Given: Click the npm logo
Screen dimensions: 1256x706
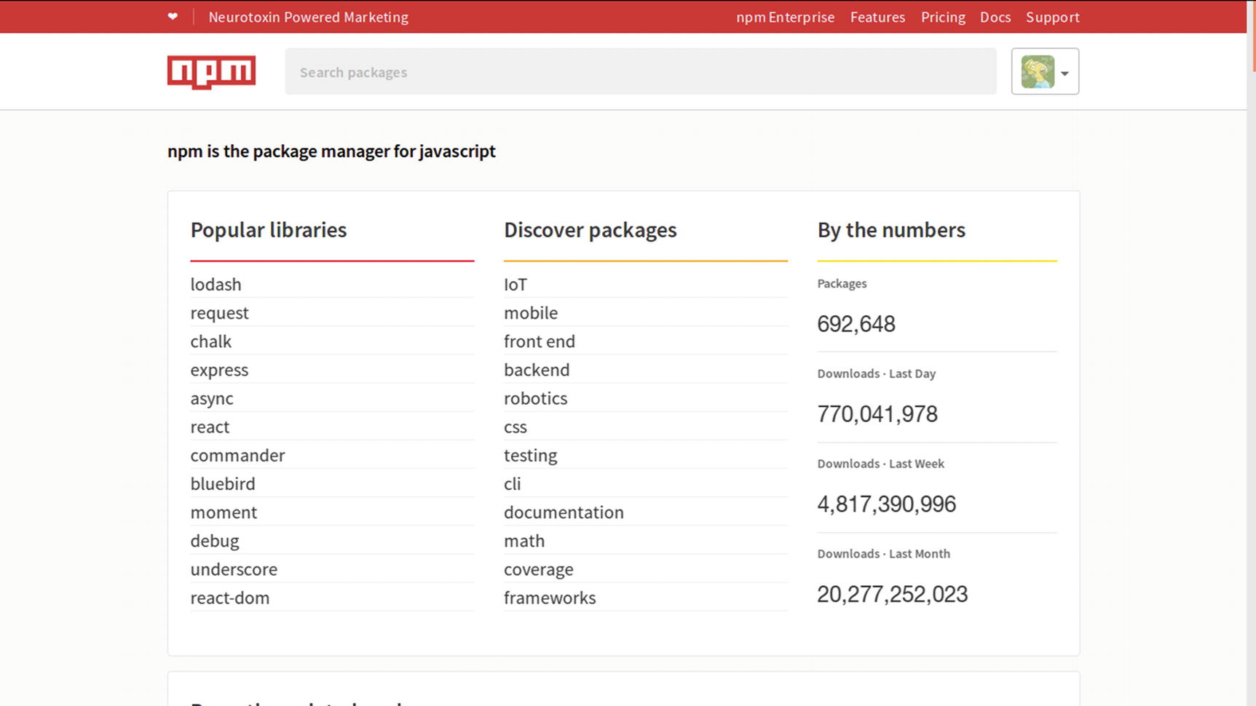Looking at the screenshot, I should [x=211, y=72].
